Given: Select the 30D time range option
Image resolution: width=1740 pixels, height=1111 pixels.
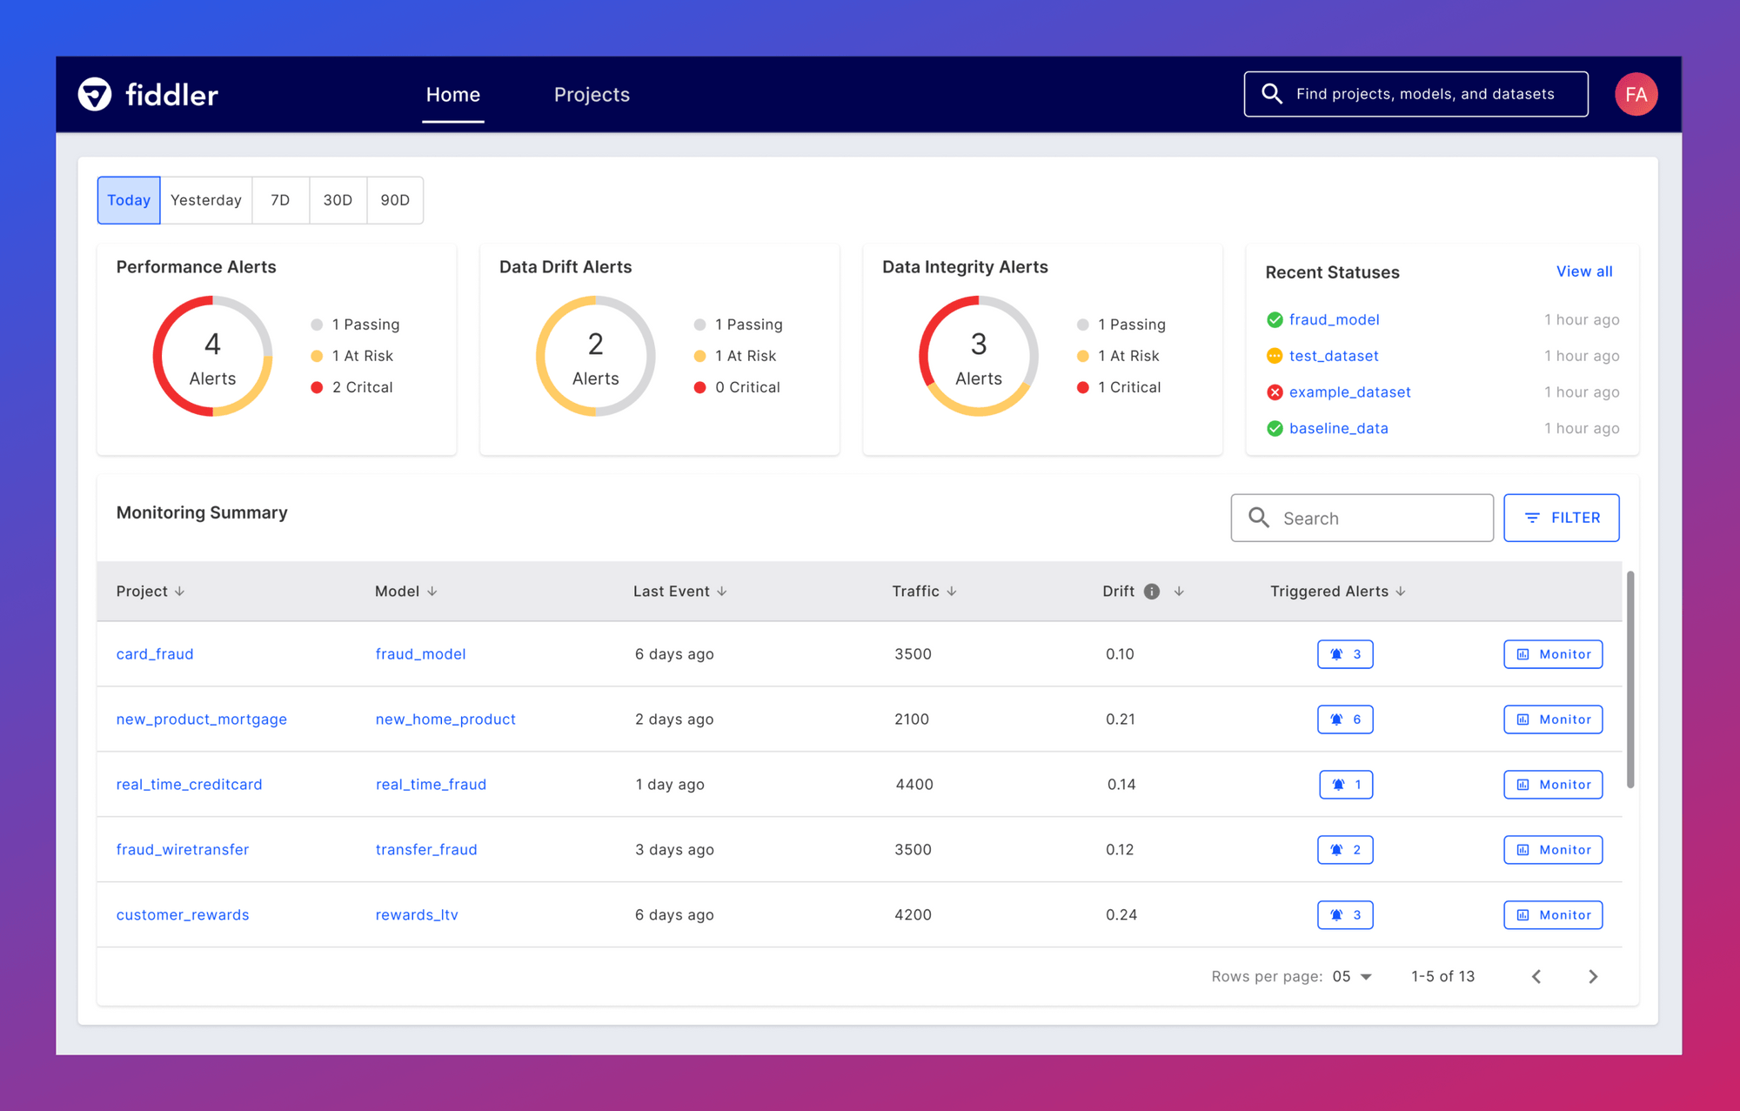Looking at the screenshot, I should coord(338,200).
